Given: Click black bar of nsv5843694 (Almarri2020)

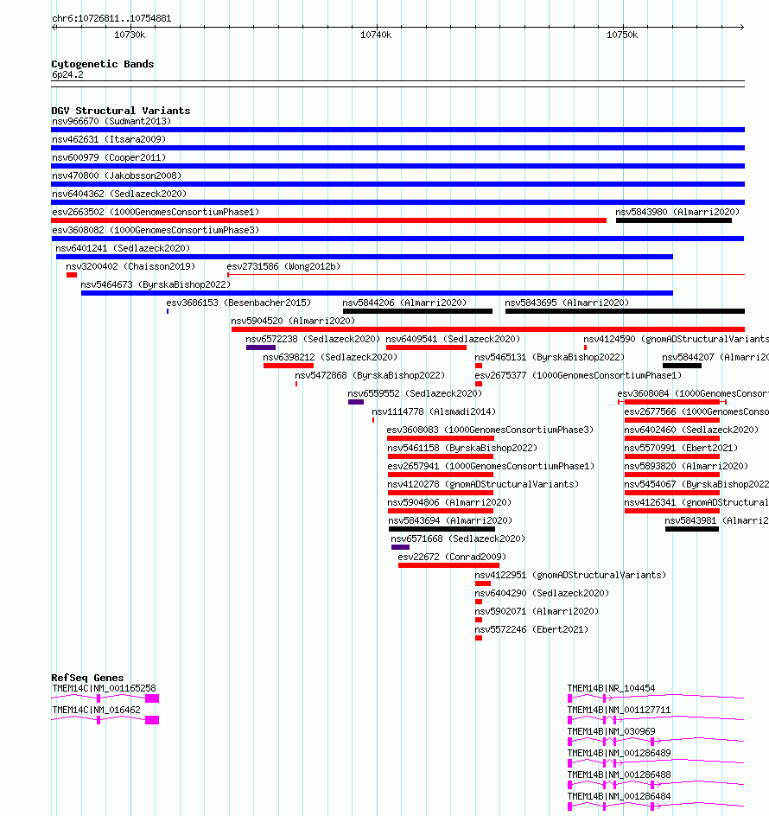Looking at the screenshot, I should [x=442, y=529].
